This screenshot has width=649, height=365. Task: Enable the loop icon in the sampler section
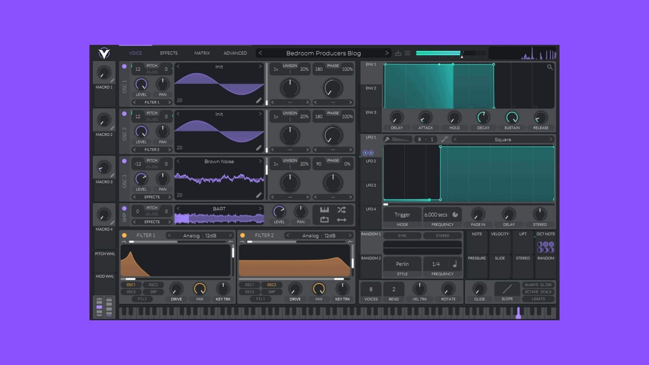324,219
